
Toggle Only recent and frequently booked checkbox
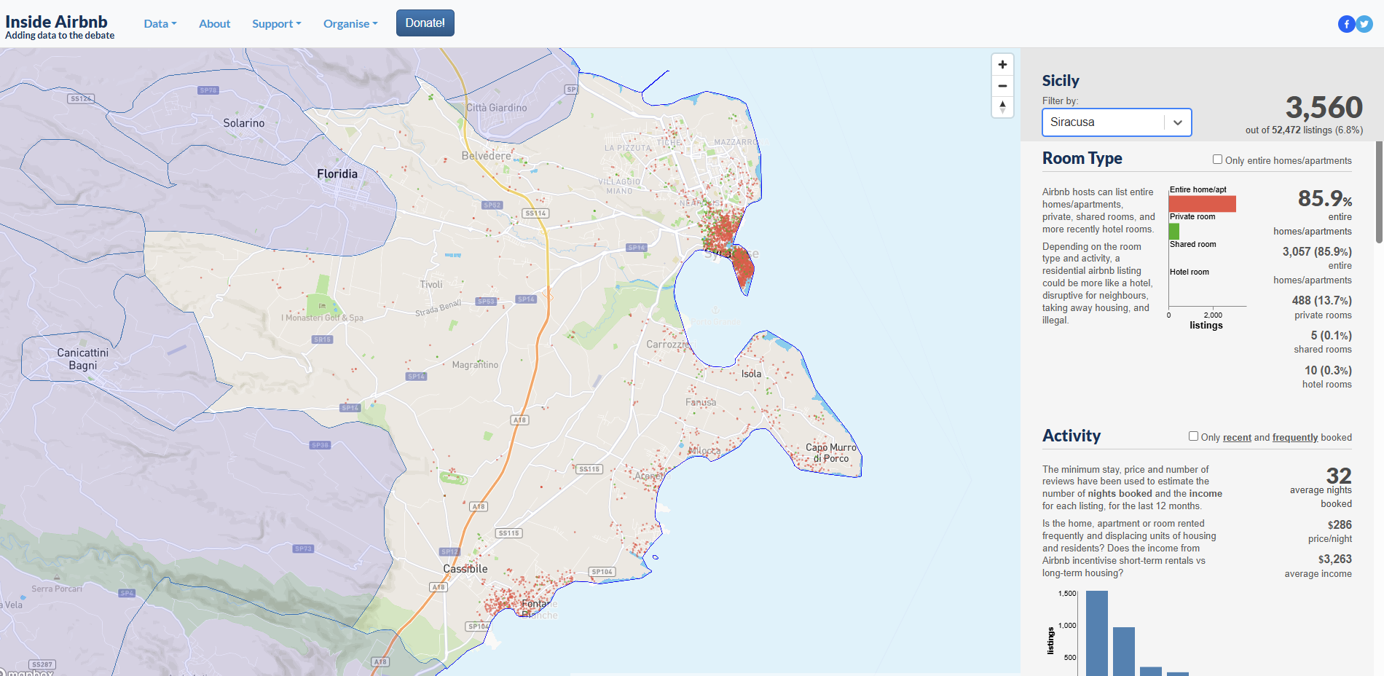[x=1193, y=436]
